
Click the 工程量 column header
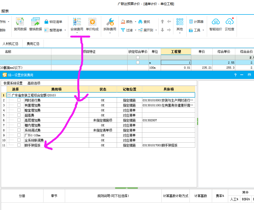pos(176,52)
